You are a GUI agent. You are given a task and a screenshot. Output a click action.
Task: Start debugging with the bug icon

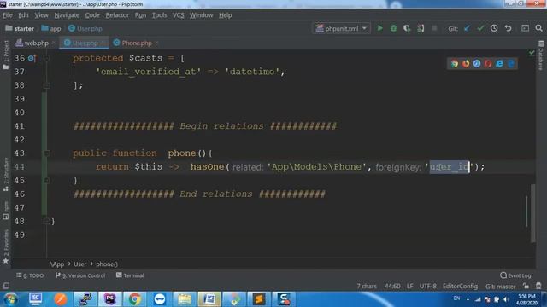(393, 28)
